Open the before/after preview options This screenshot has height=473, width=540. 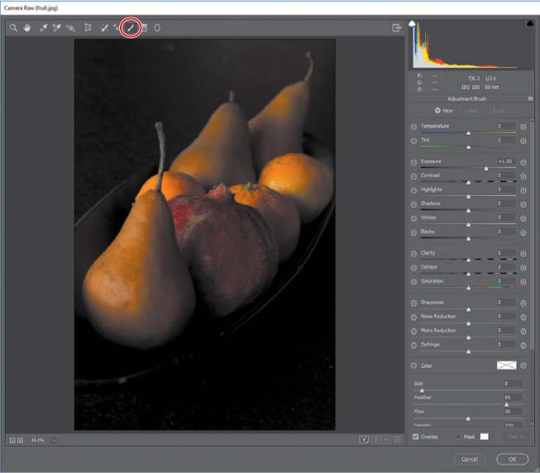363,440
